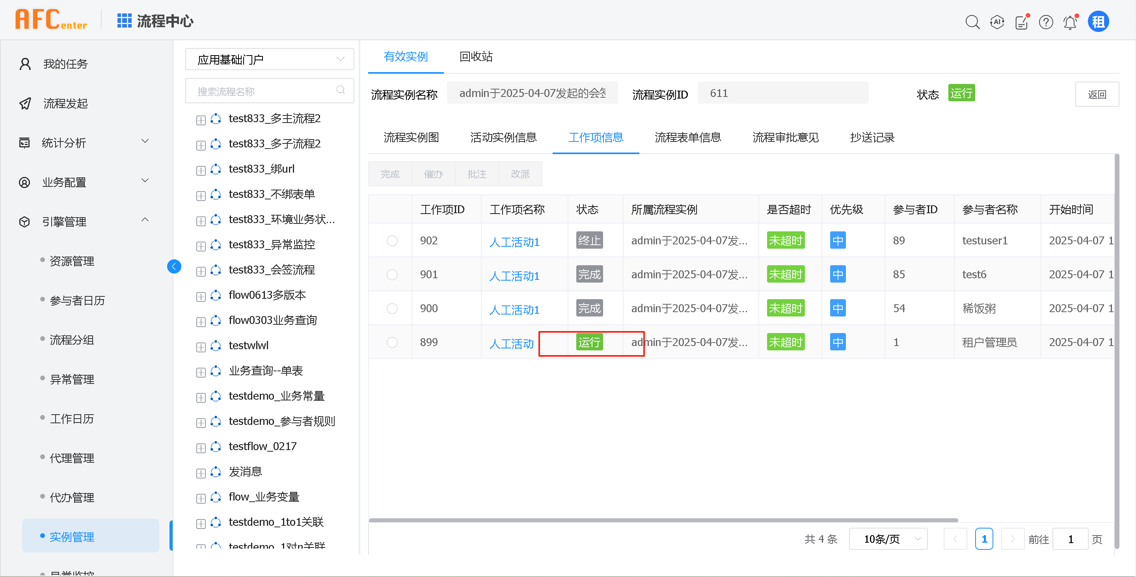Click the 返回 button
This screenshot has width=1136, height=577.
click(1096, 94)
